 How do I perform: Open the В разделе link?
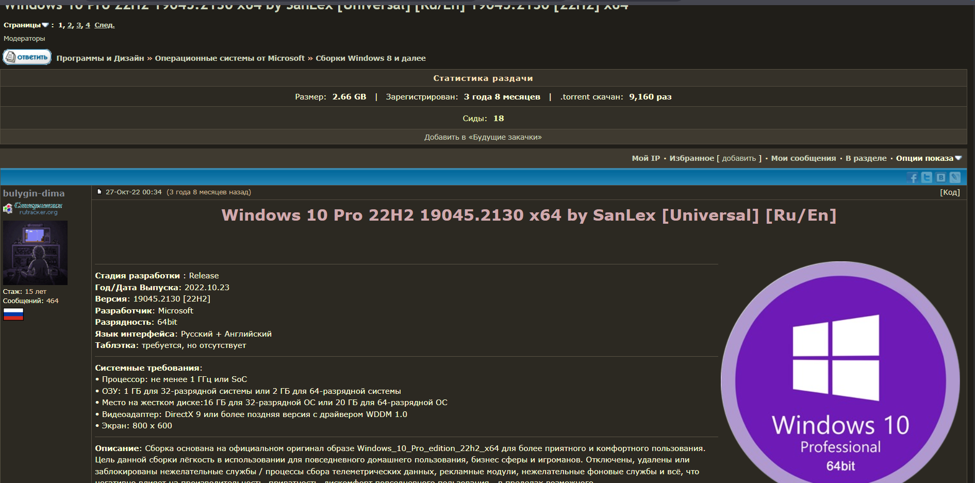point(866,158)
